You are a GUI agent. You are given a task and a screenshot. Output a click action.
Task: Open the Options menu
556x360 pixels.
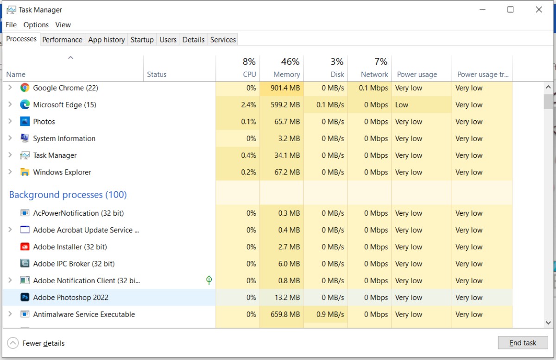pyautogui.click(x=36, y=25)
